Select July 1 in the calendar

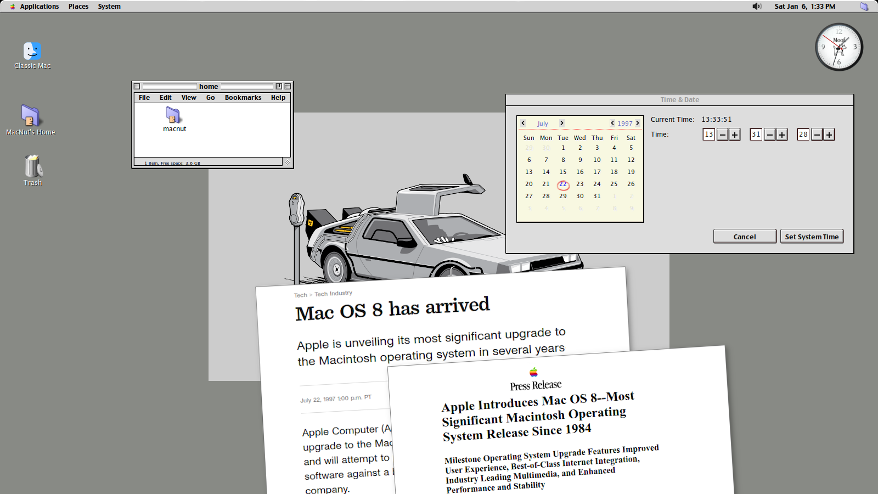point(563,148)
